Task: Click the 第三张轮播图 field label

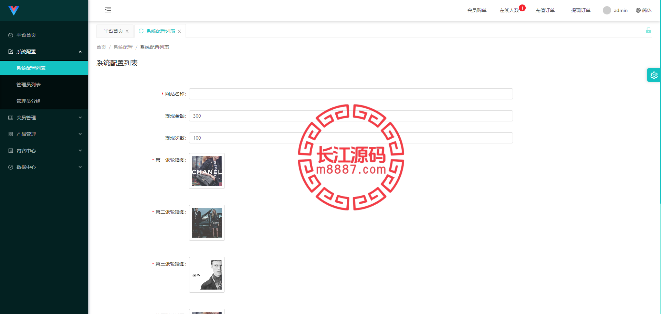Action: (171, 264)
